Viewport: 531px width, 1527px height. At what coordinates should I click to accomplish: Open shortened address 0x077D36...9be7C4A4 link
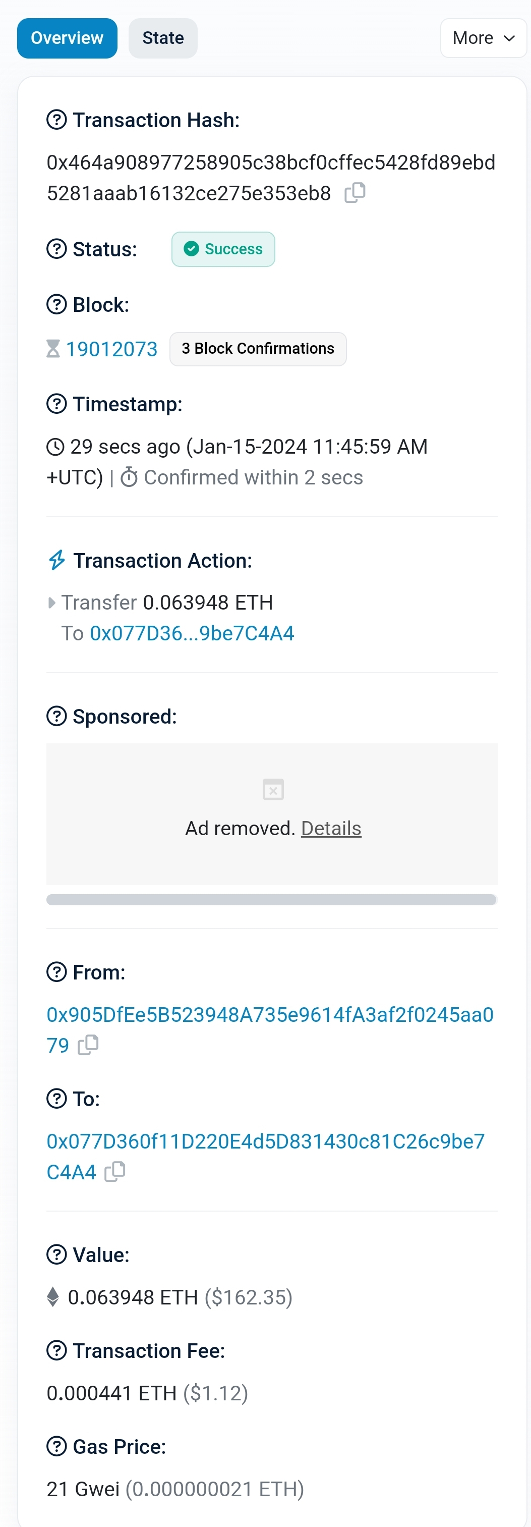(192, 634)
